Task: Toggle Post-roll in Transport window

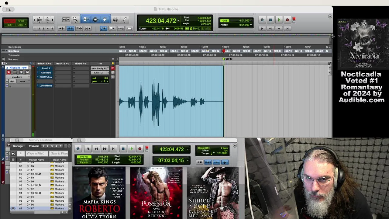Action: [84, 160]
